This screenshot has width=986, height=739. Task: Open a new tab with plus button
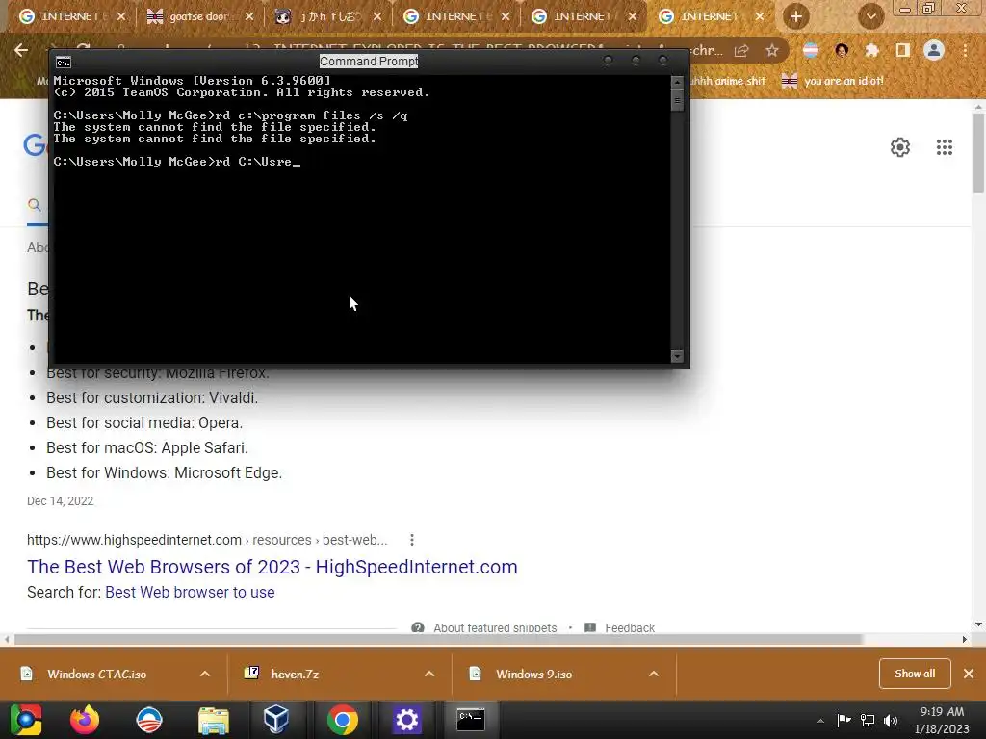coord(795,16)
